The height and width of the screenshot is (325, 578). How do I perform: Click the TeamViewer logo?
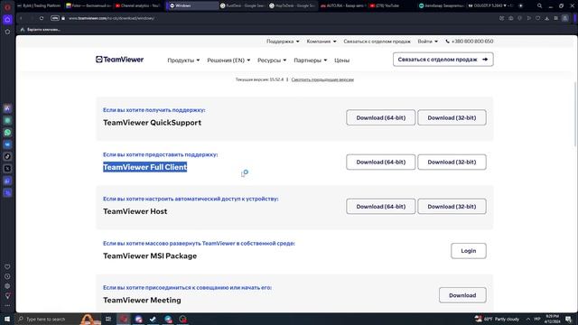tap(119, 60)
